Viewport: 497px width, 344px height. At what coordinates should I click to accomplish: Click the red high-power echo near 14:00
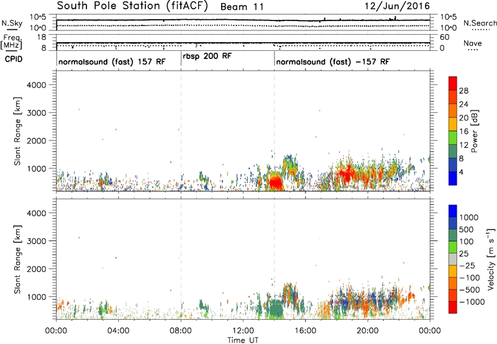coord(275,182)
